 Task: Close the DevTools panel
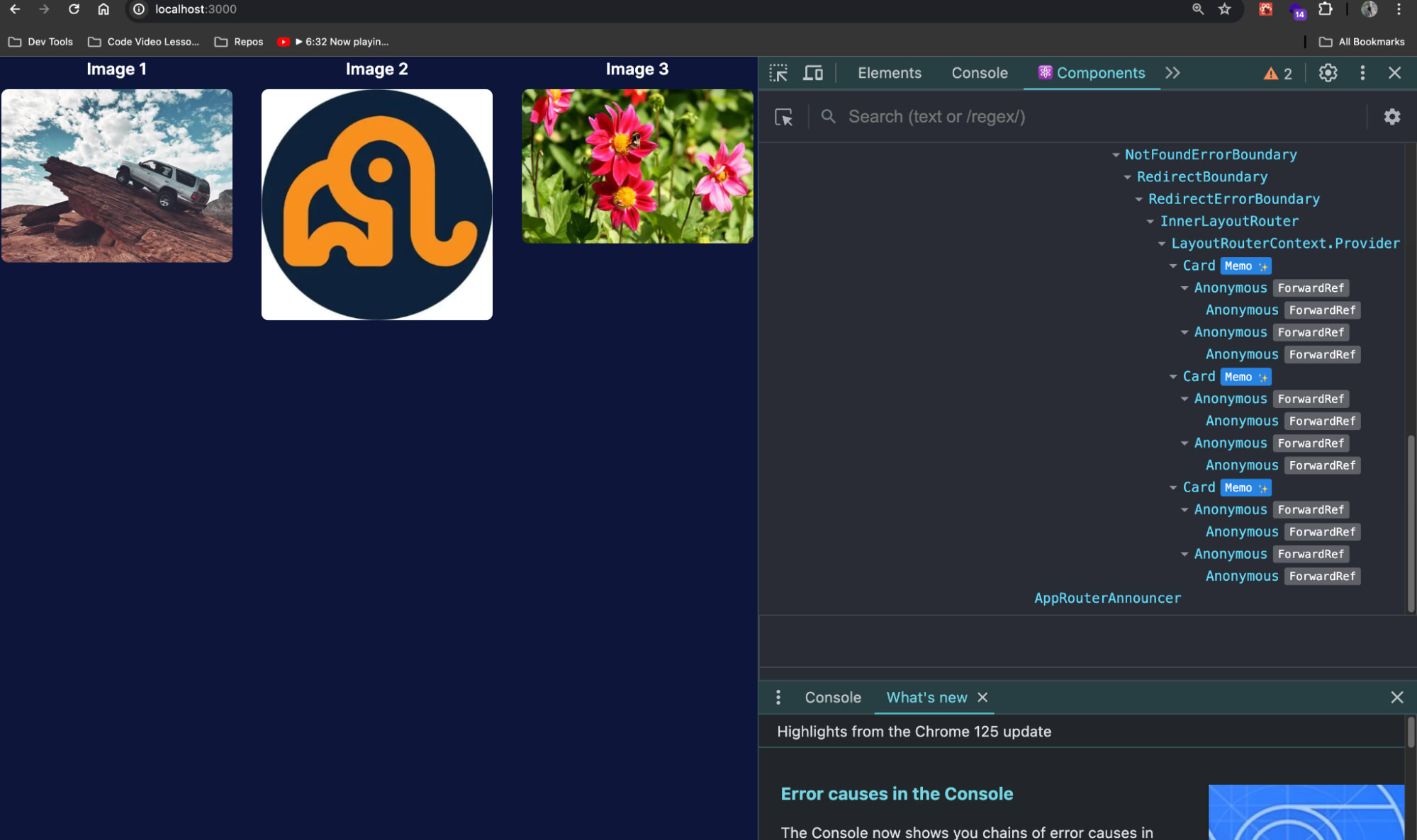pyautogui.click(x=1395, y=73)
